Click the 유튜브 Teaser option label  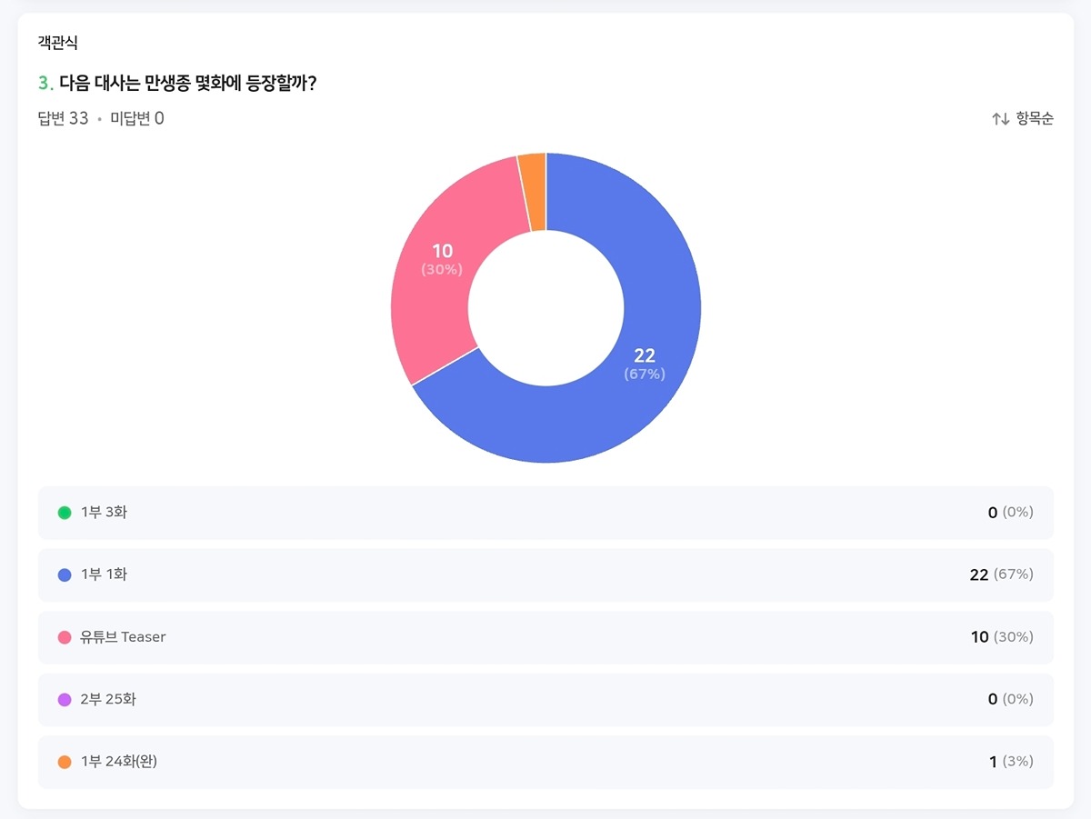(x=123, y=637)
